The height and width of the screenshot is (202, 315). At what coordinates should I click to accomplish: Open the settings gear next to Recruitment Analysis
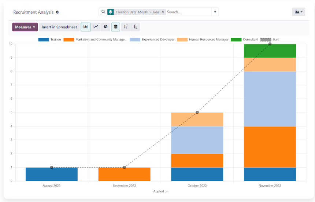click(x=57, y=12)
